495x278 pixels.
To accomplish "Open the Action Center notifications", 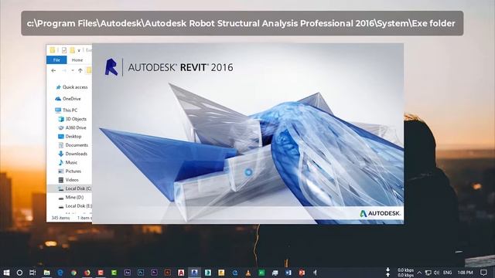I will coord(483,273).
